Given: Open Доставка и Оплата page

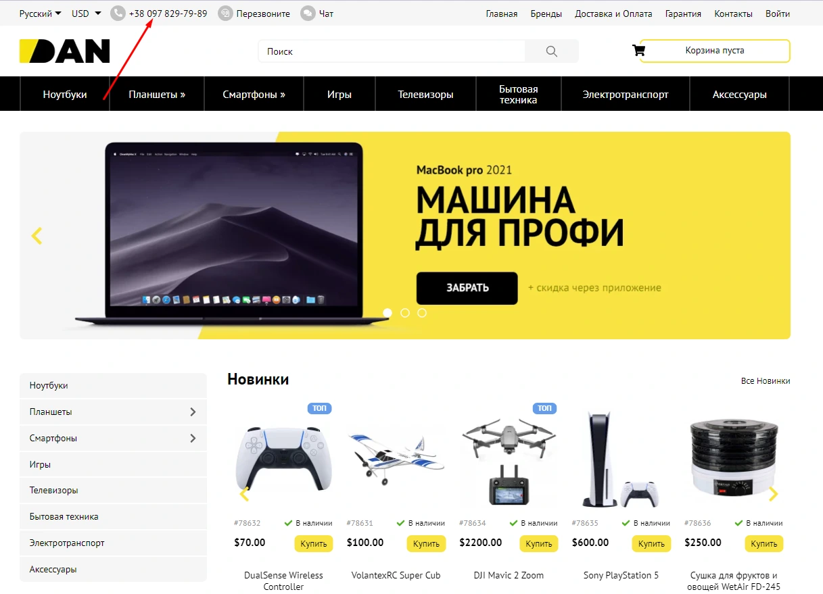Looking at the screenshot, I should click(x=613, y=14).
